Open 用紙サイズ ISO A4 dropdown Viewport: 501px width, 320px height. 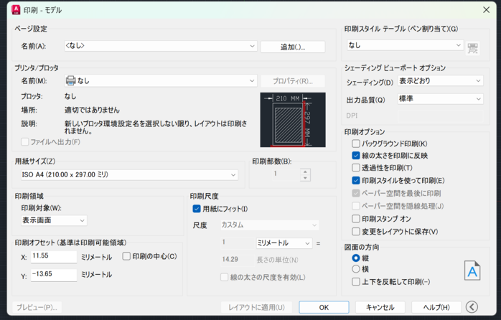(x=129, y=174)
